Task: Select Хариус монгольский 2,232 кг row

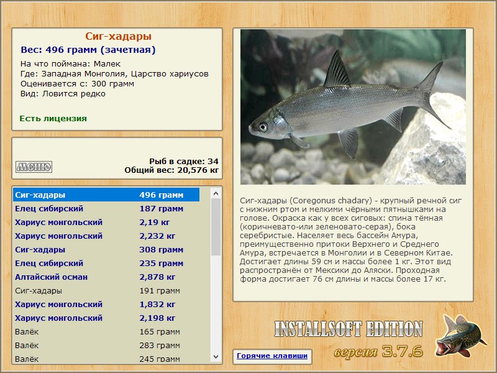Action: pos(106,236)
